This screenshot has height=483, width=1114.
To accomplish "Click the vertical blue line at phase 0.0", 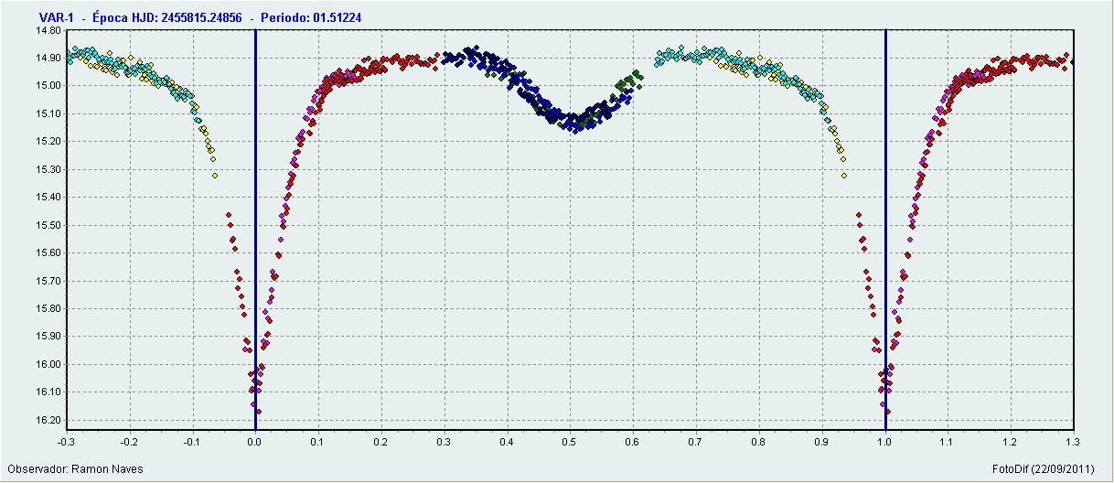I will click(x=255, y=229).
